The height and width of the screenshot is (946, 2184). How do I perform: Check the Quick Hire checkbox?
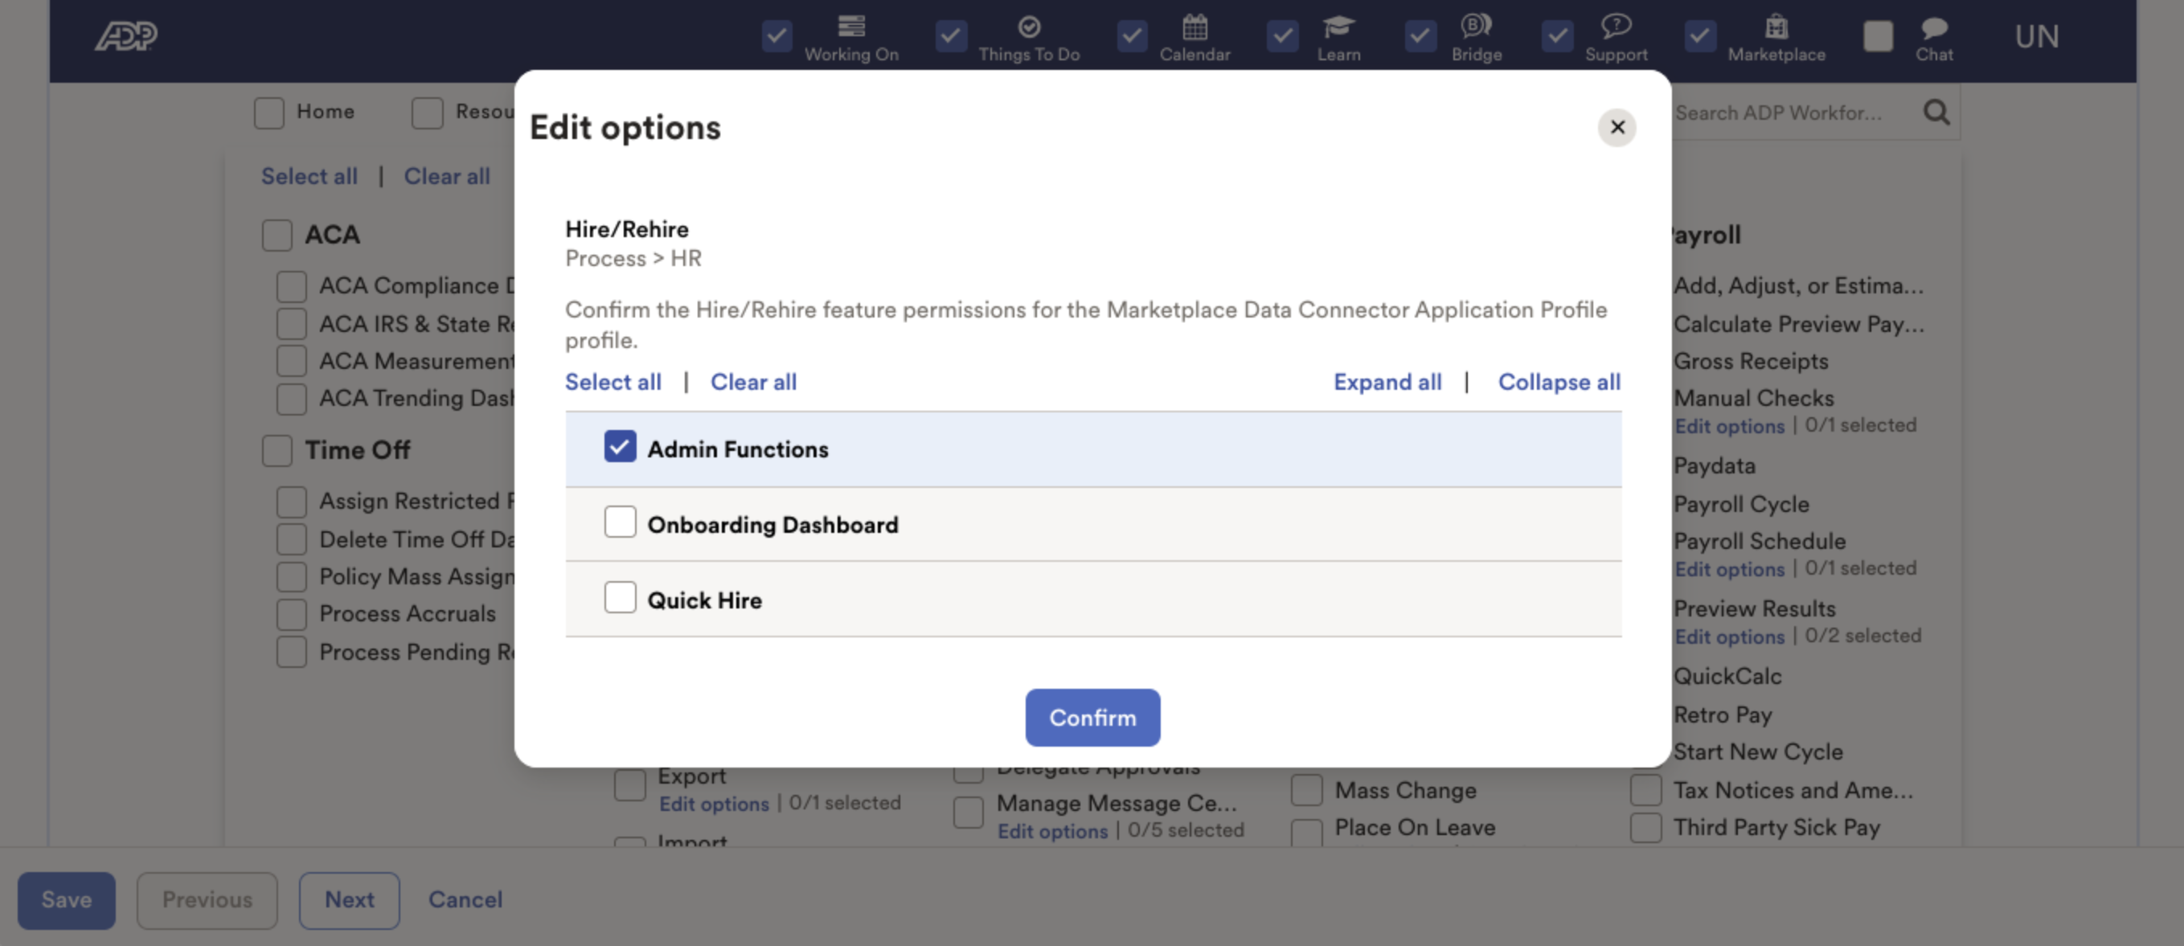(x=620, y=598)
